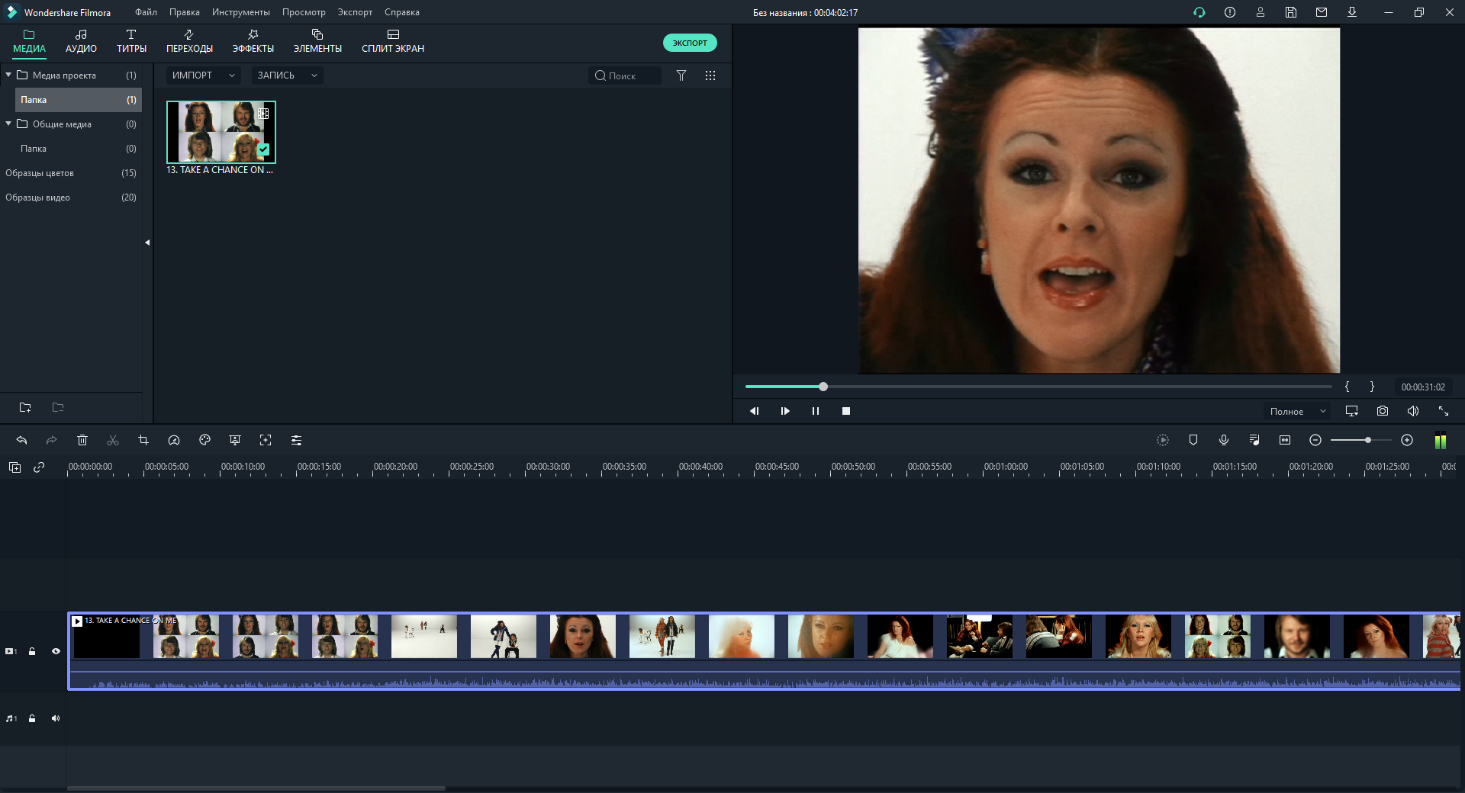Select the crop tool icon
This screenshot has width=1465, height=793.
point(143,440)
